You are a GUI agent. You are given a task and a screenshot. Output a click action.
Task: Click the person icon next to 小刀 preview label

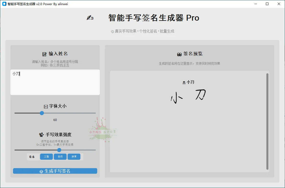click(184, 82)
